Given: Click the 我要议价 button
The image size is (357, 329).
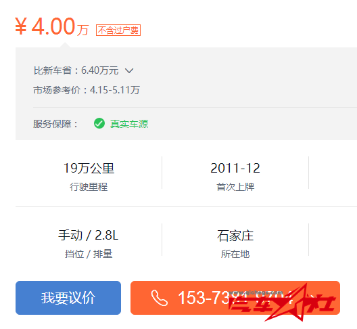Looking at the screenshot, I should click(x=68, y=298).
